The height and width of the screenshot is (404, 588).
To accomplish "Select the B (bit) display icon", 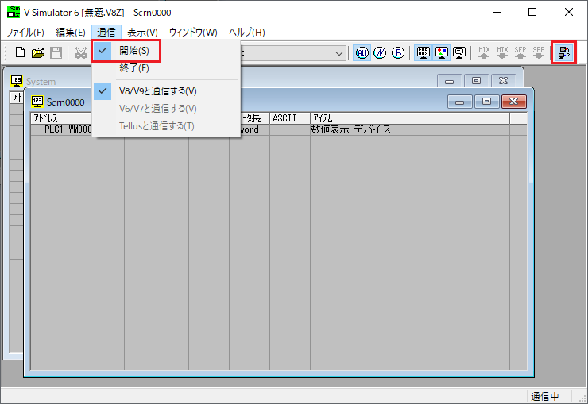I will pyautogui.click(x=398, y=53).
